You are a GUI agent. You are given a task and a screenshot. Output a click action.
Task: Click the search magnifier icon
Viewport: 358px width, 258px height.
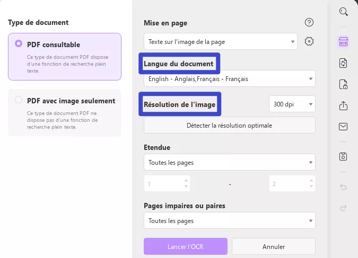pos(343,12)
